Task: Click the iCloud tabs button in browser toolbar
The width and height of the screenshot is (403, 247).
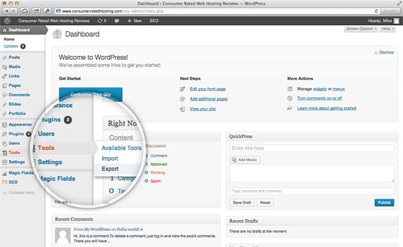Action: [25, 11]
